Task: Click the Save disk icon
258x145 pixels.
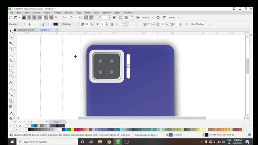Action: tap(24, 17)
